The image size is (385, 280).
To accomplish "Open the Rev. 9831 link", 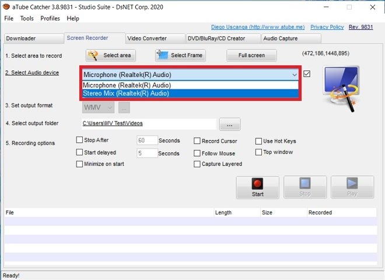I will 361,27.
